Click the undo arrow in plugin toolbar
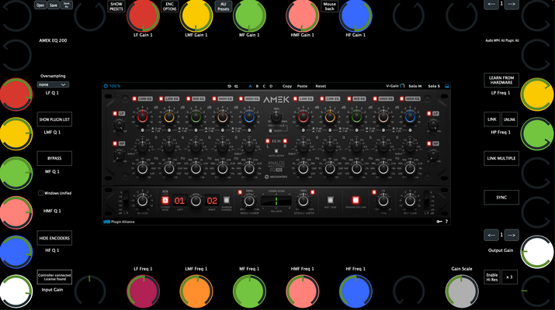 point(229,86)
